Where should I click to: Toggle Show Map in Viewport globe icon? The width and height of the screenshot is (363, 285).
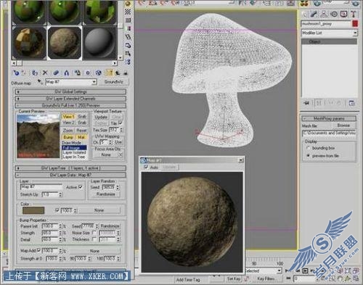98,73
